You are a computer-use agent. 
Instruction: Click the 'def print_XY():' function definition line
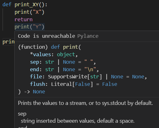25,5
